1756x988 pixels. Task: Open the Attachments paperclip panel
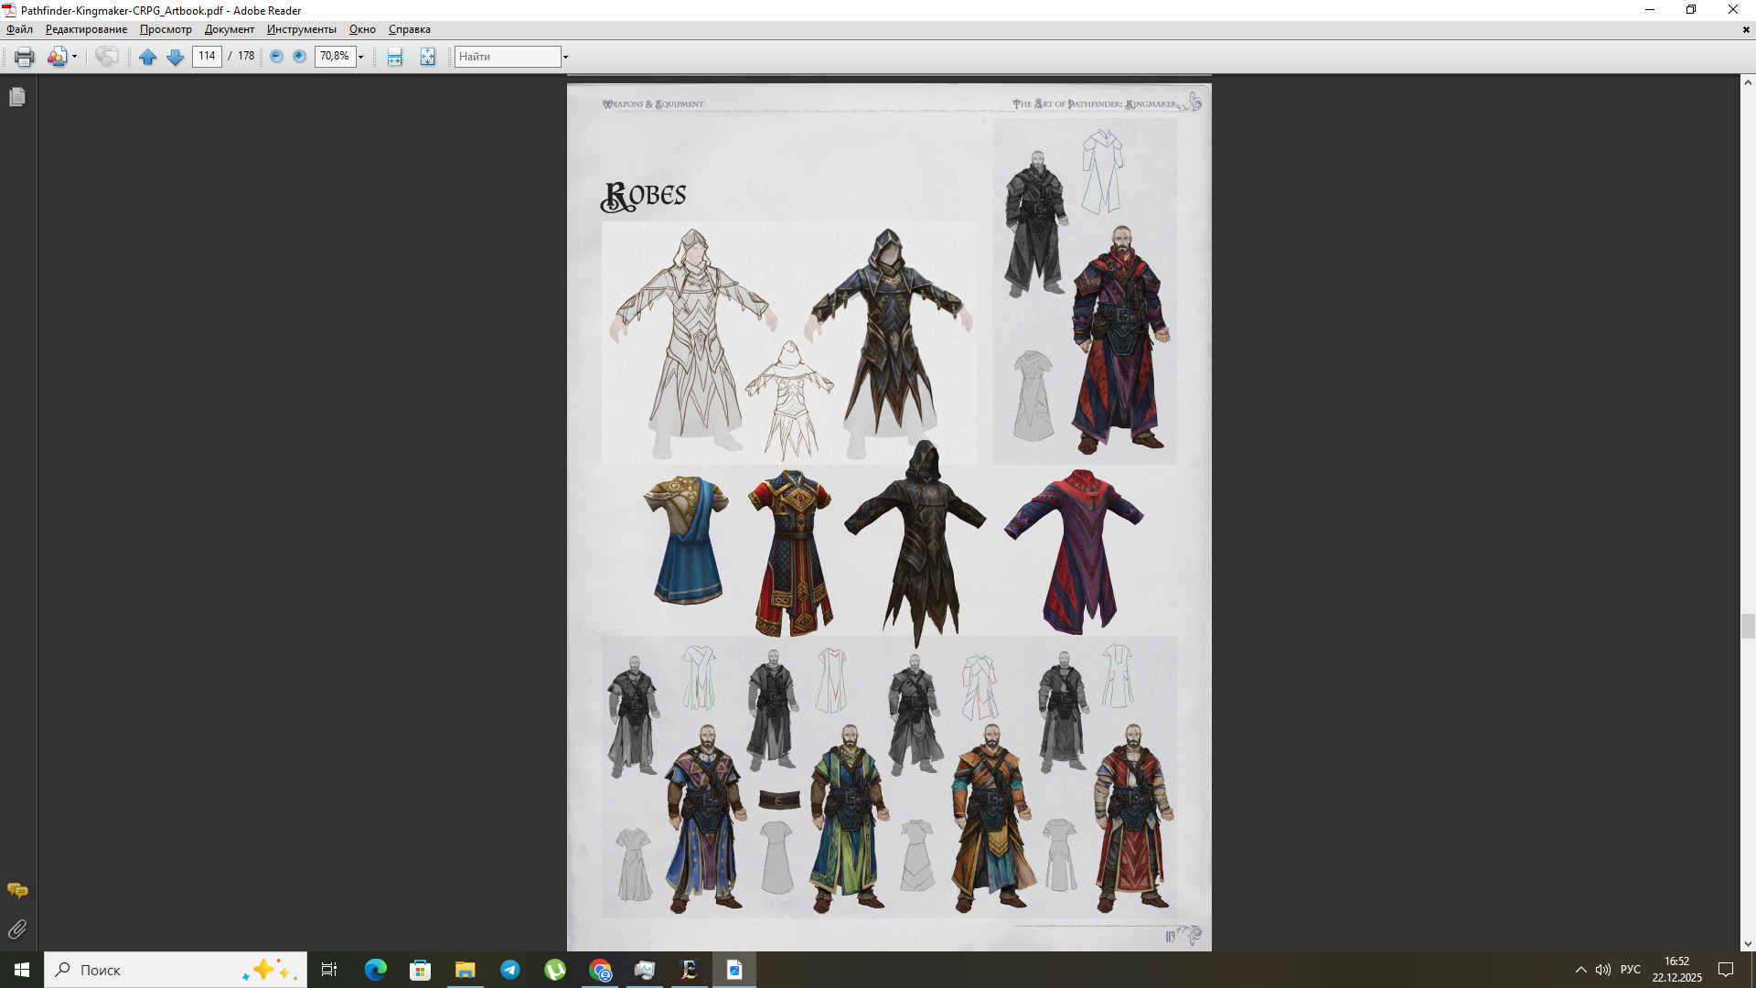[x=17, y=929]
